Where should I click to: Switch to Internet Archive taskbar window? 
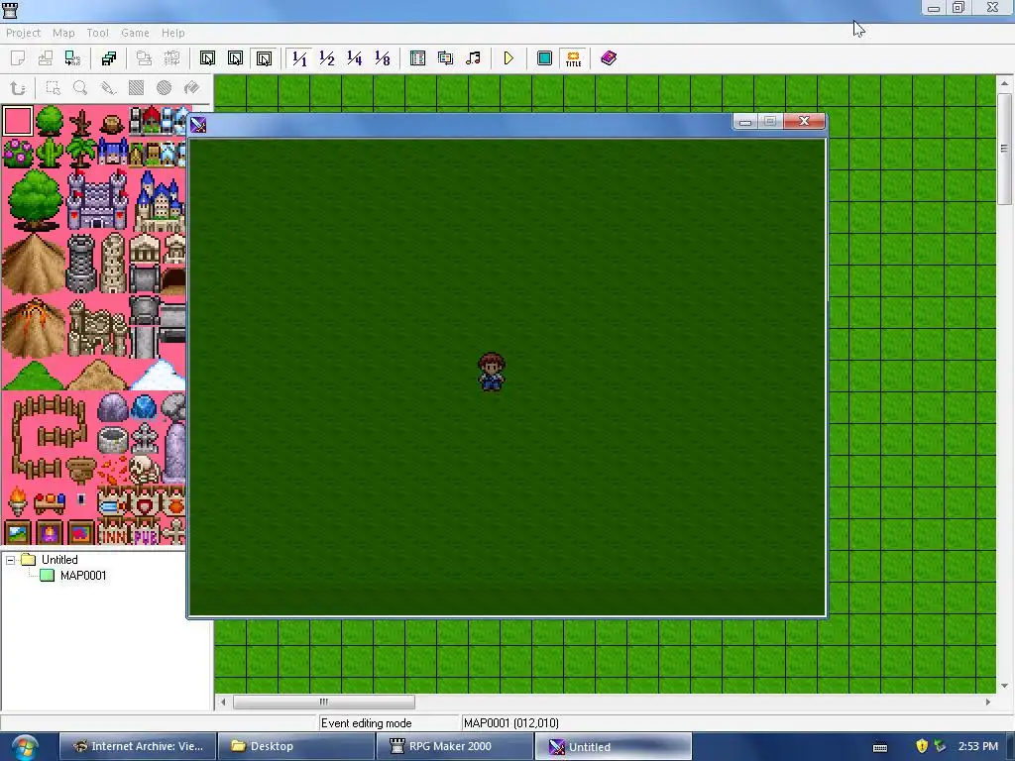[138, 747]
